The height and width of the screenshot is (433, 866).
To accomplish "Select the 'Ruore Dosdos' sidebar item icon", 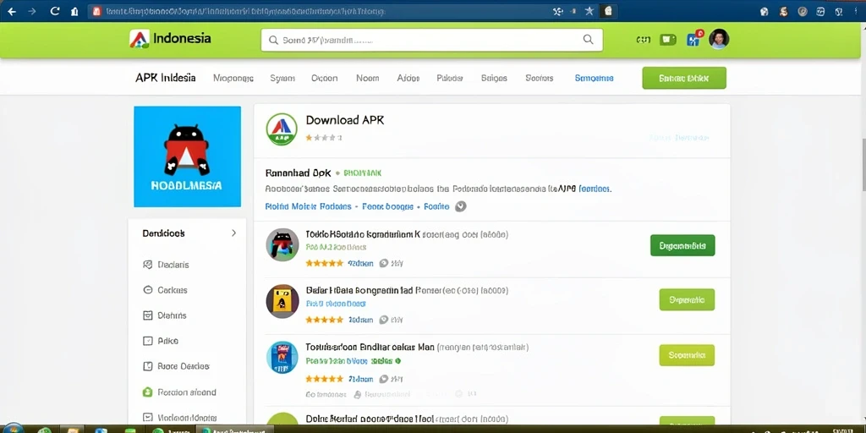I will pos(147,366).
